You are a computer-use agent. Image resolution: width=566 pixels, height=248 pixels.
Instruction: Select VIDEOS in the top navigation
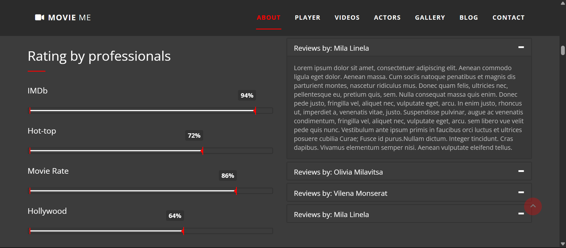click(347, 18)
